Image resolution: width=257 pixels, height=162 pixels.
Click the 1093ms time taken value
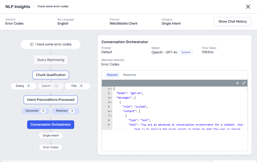coord(207,52)
